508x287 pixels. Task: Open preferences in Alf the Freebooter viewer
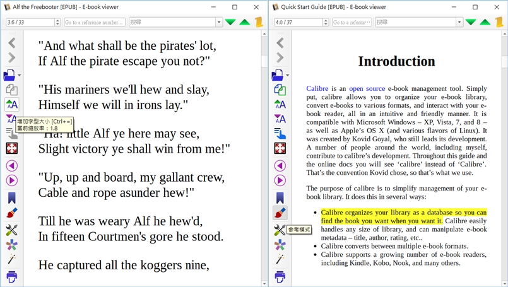11,230
